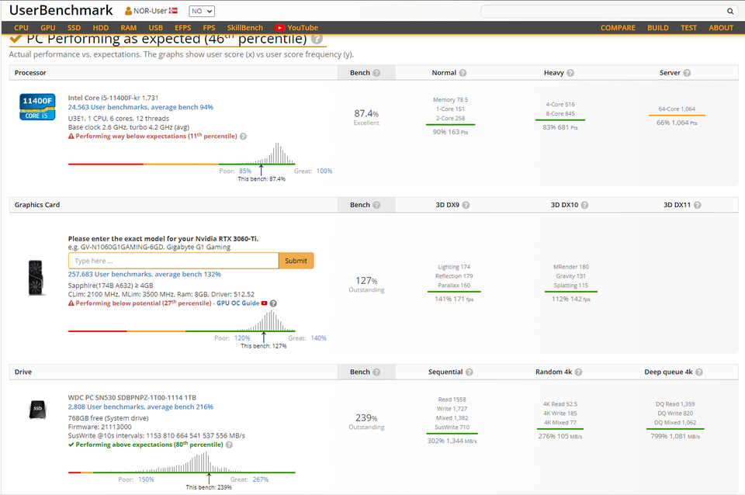Click drive Great 267% link
Viewport: 745px width, 495px height.
click(261, 479)
